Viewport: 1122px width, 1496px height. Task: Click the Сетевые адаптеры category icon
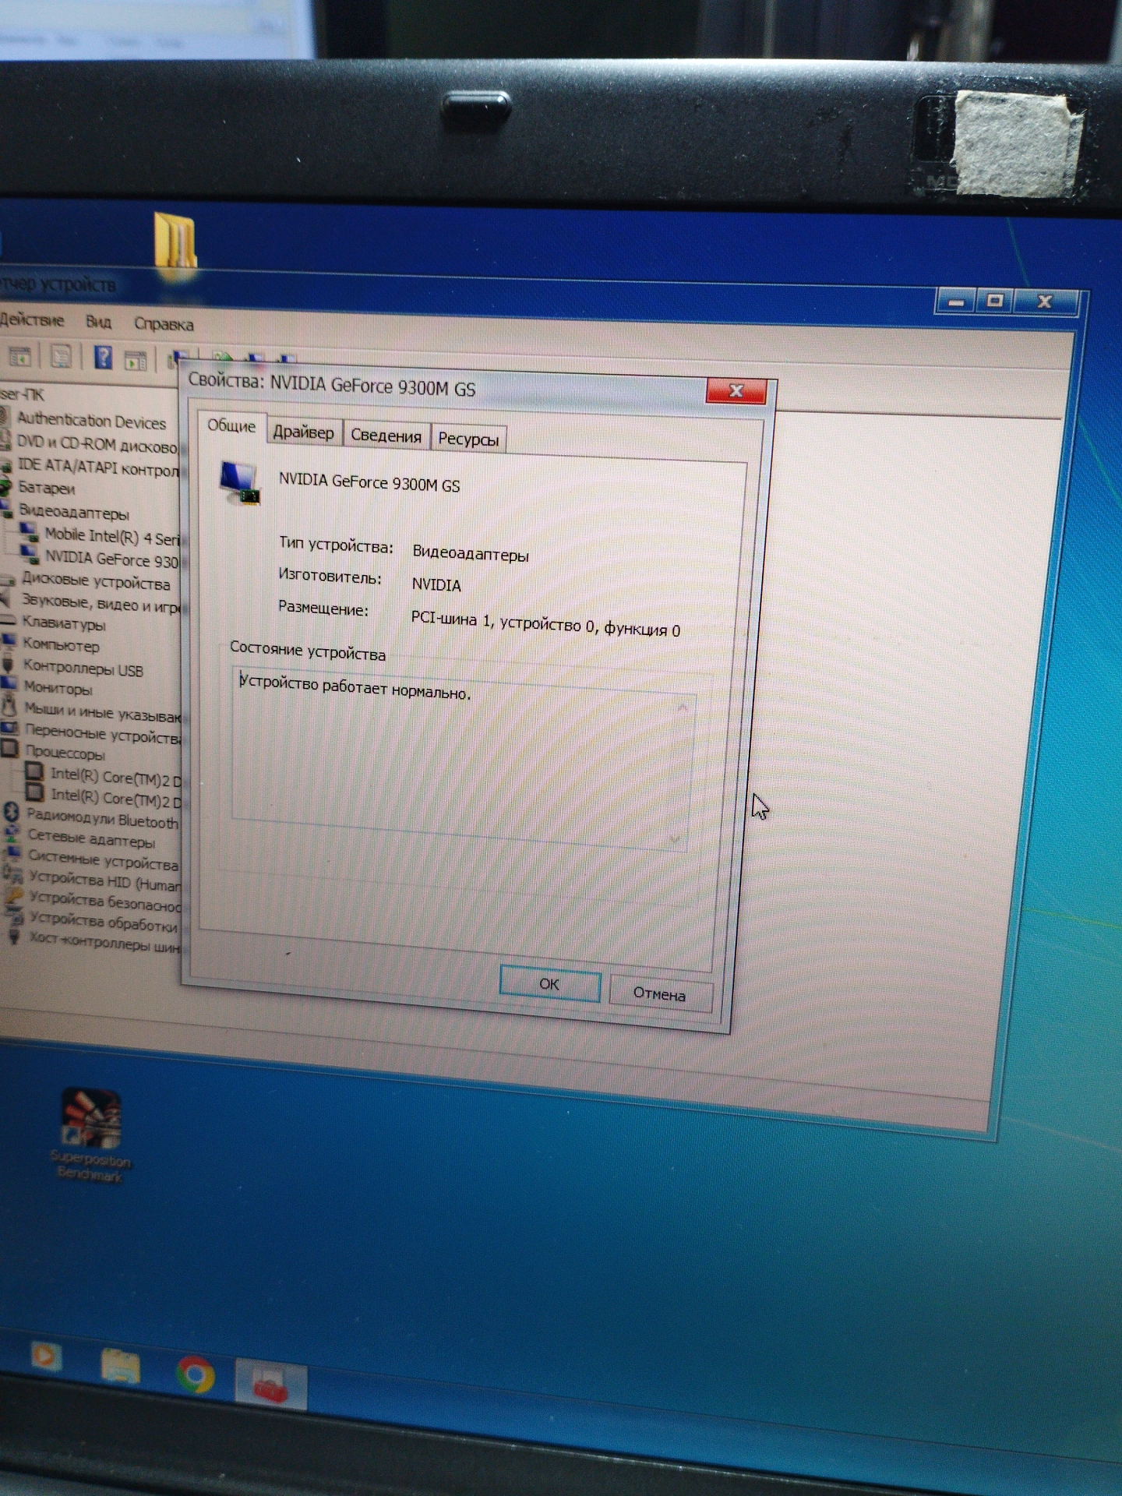(x=12, y=834)
